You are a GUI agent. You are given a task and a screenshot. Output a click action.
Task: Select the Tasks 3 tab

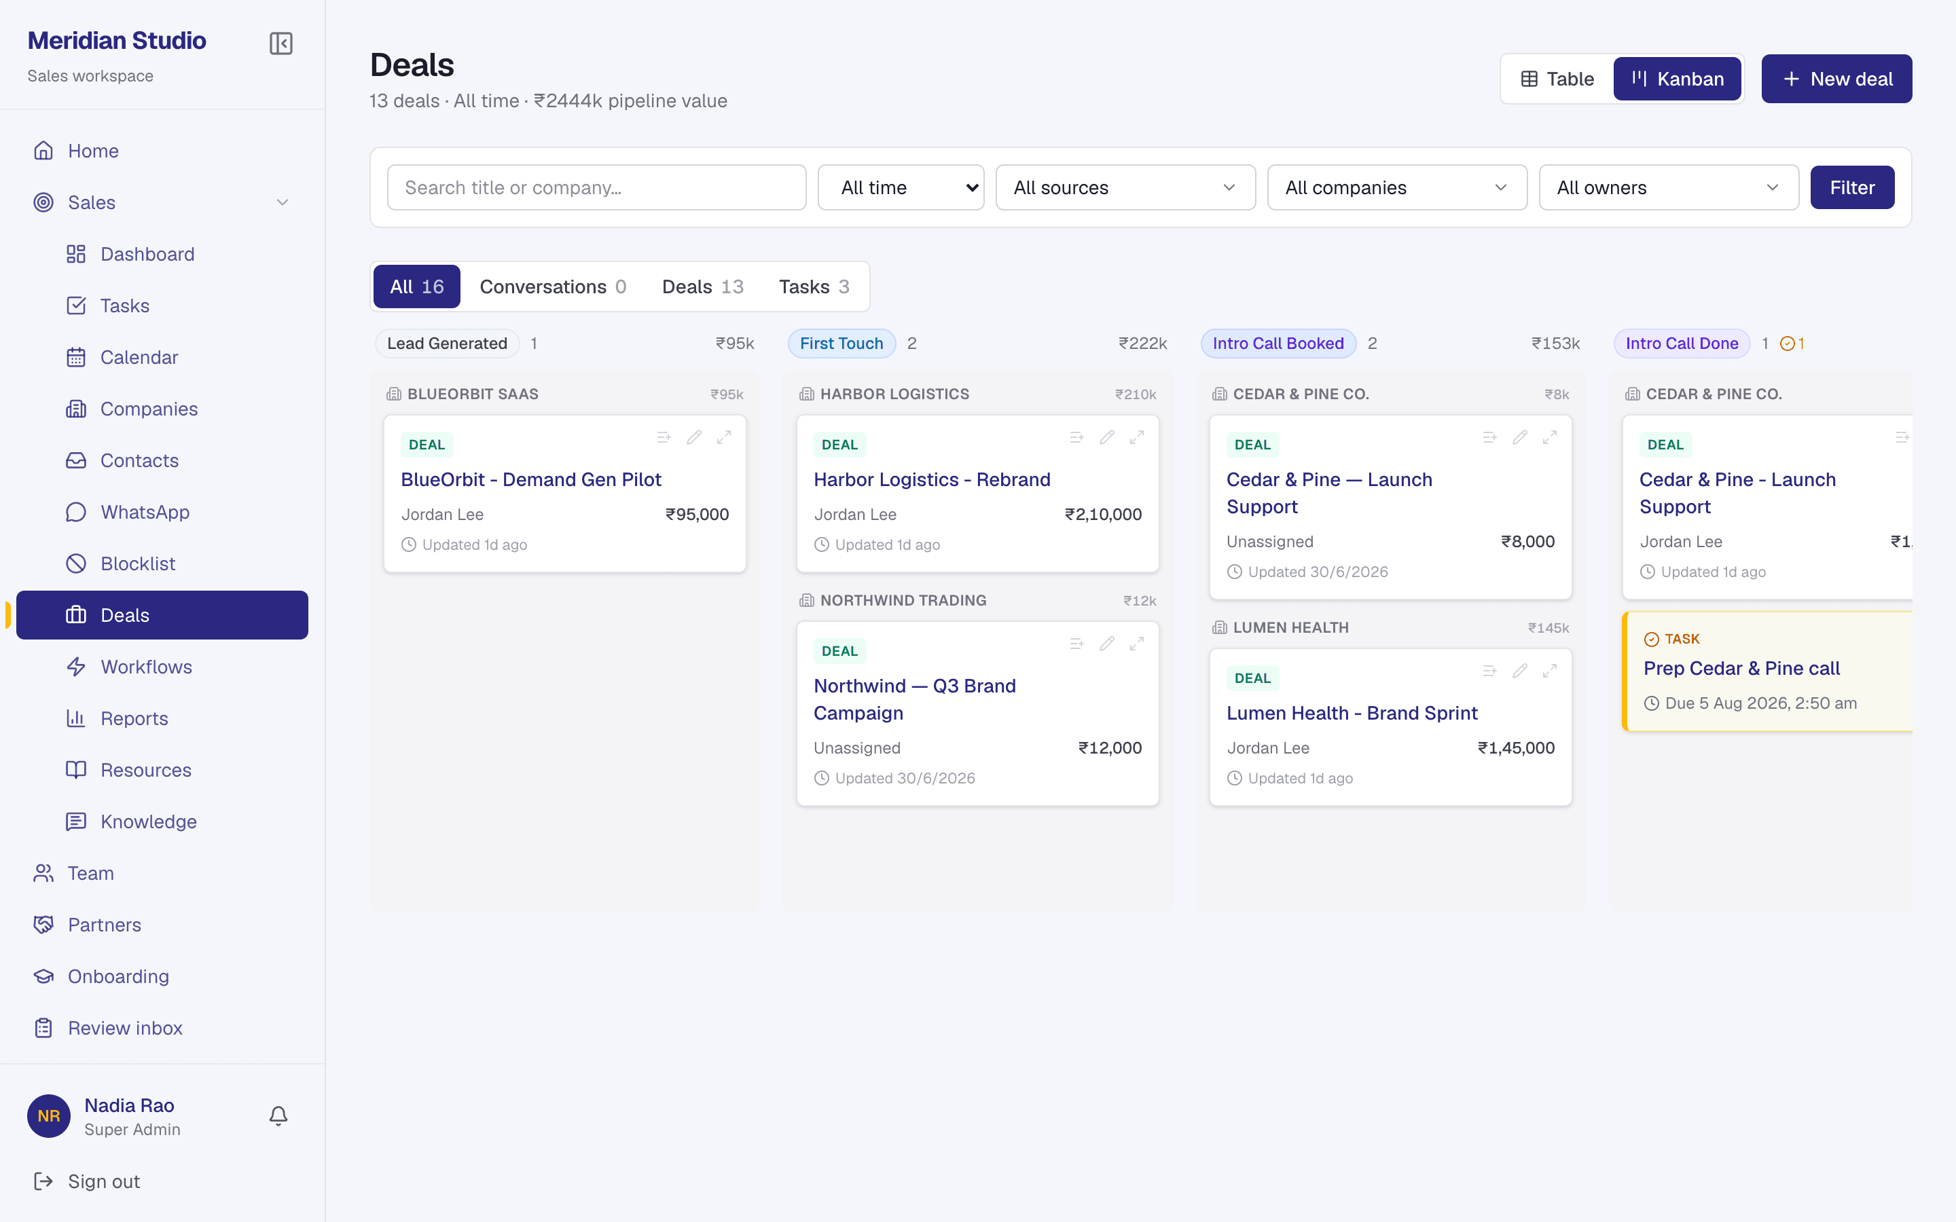click(x=814, y=286)
